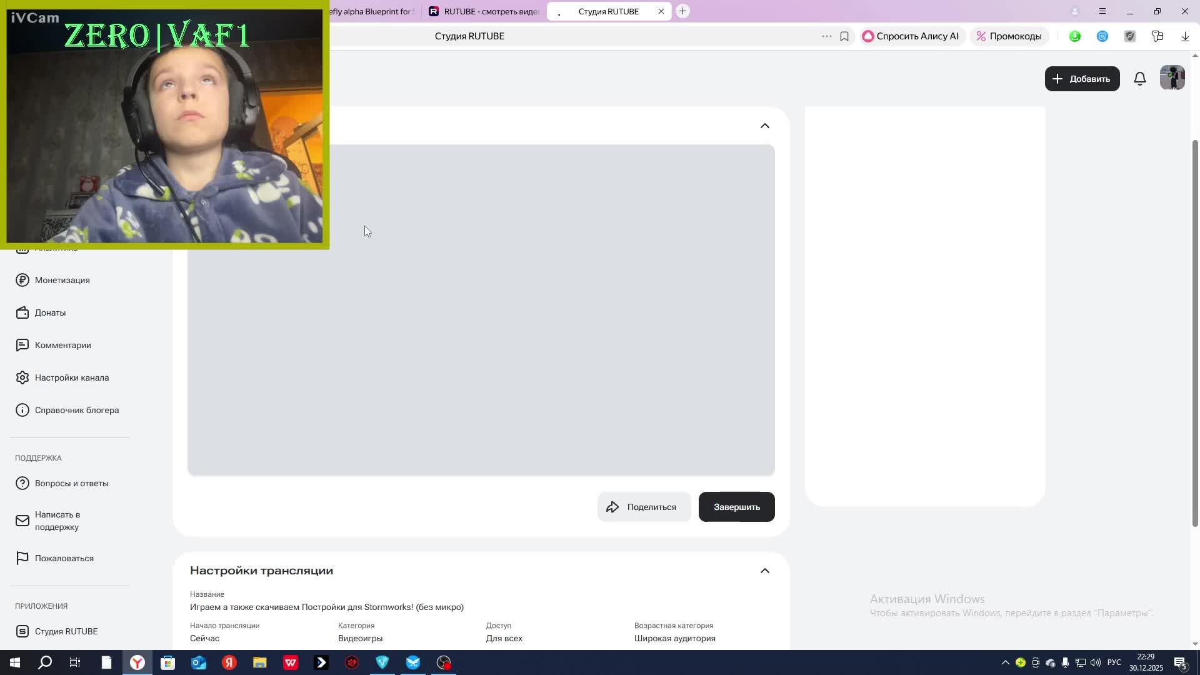
Task: Open the channel profile avatar
Action: click(x=1172, y=78)
